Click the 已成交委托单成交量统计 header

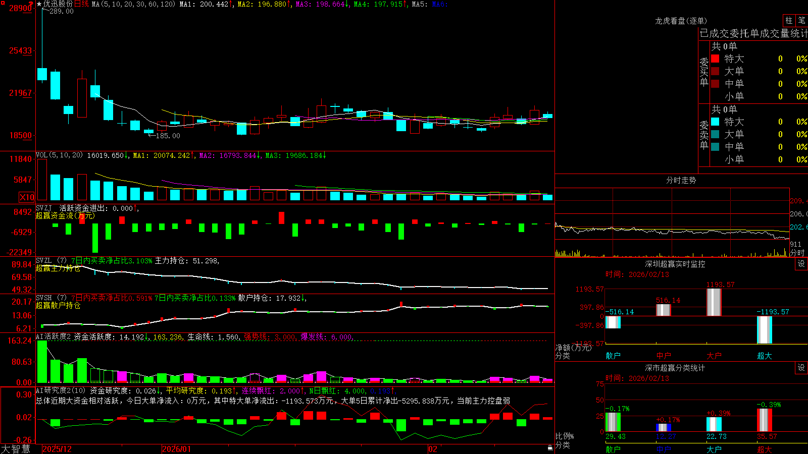point(753,33)
